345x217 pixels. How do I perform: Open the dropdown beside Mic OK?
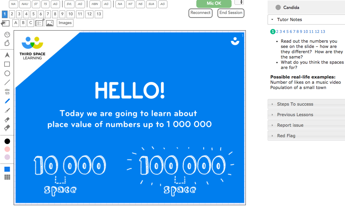coord(239,2)
